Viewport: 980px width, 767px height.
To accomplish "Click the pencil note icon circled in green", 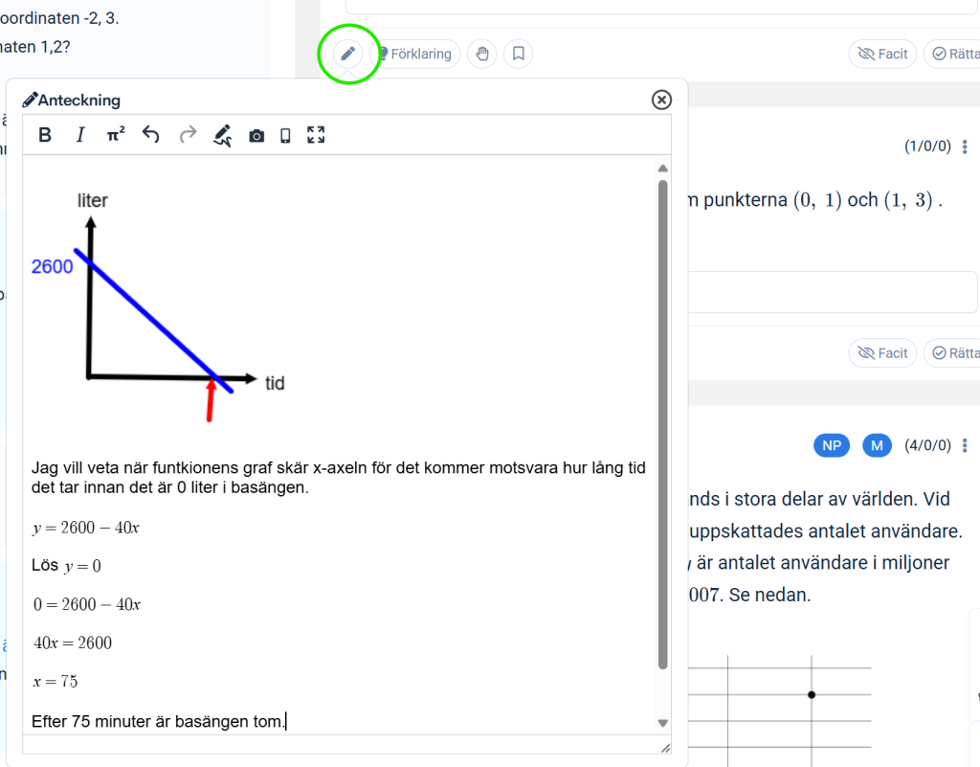I will (x=347, y=54).
